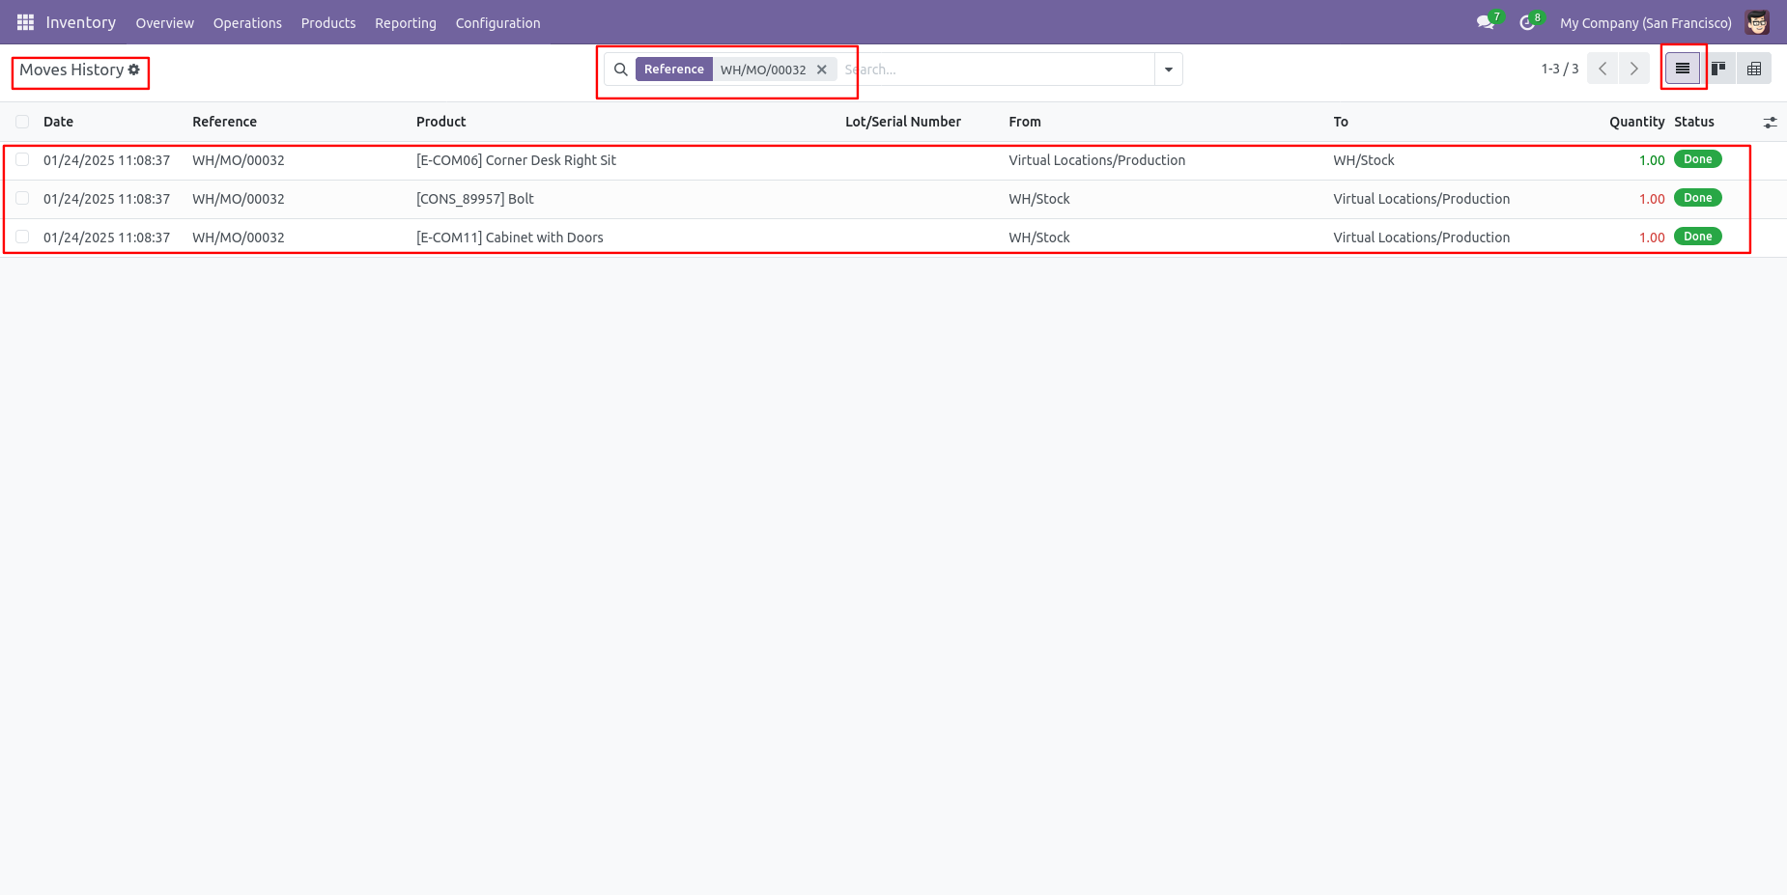Viewport: 1787px width, 895px height.
Task: Open the [E-COM11] Cabinet with Doors move
Action: [x=510, y=238]
